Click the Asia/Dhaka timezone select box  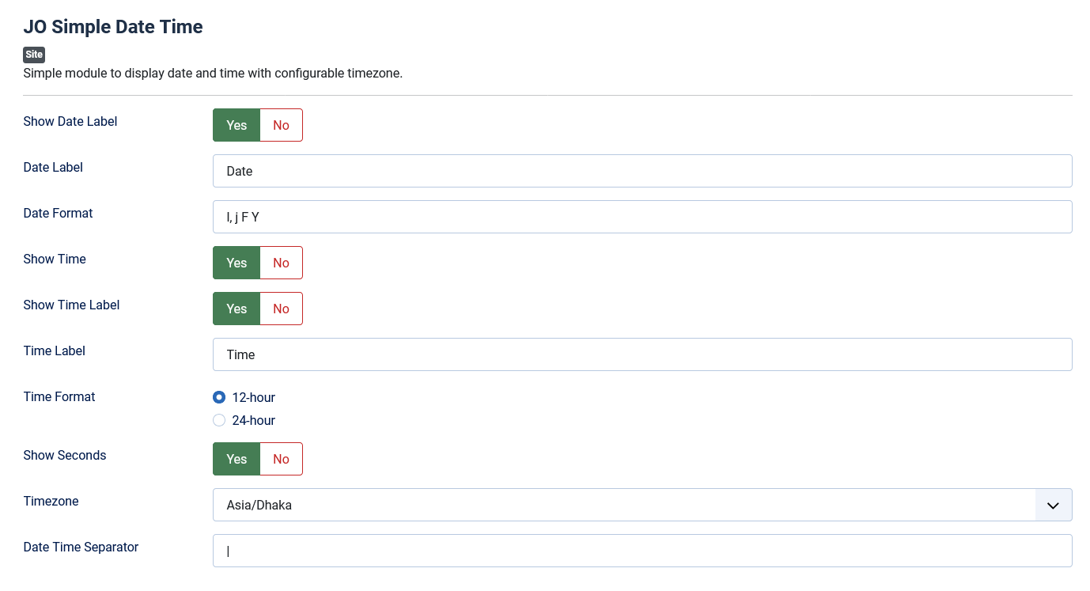point(642,505)
